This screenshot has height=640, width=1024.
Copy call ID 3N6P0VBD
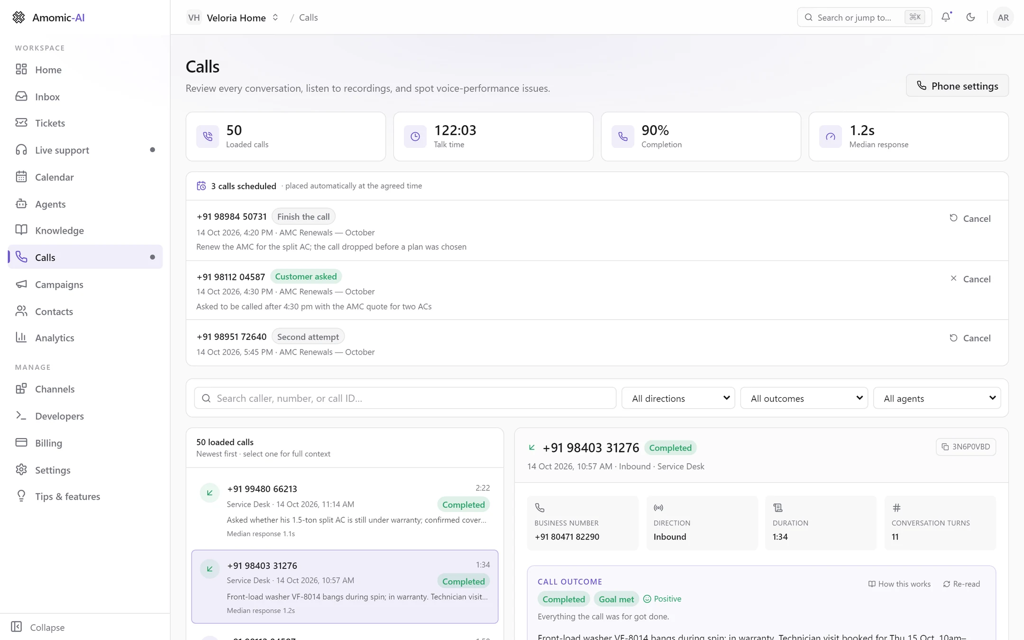(x=966, y=447)
